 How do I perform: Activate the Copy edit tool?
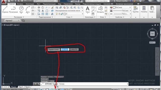pyautogui.click(x=39, y=10)
